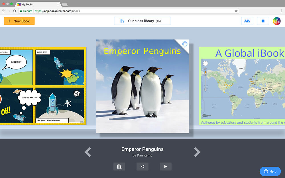Switch to grid view of books

pos(263,21)
